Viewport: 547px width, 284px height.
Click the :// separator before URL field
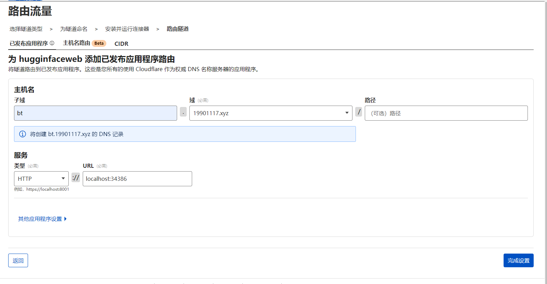(x=76, y=178)
